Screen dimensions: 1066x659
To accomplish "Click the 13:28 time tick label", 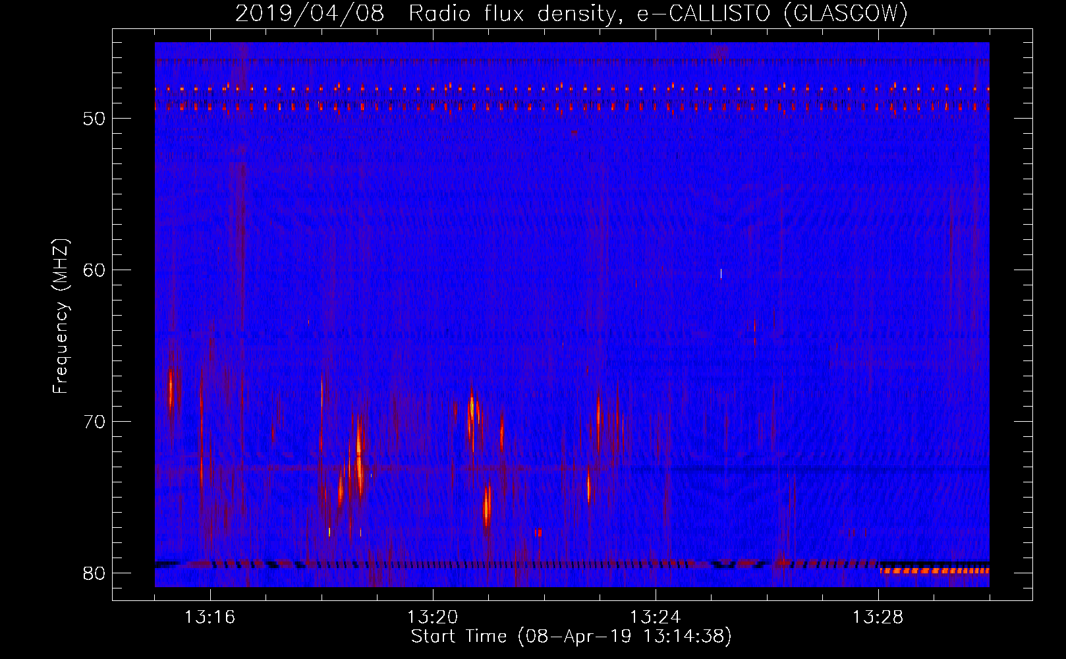I will click(x=878, y=617).
